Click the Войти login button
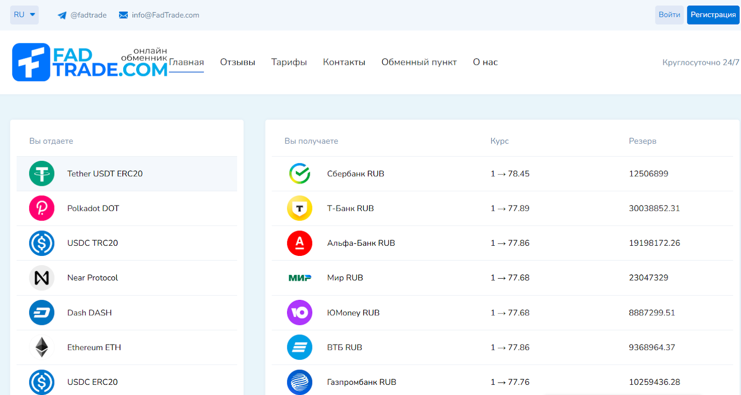Image resolution: width=741 pixels, height=395 pixels. pos(669,15)
